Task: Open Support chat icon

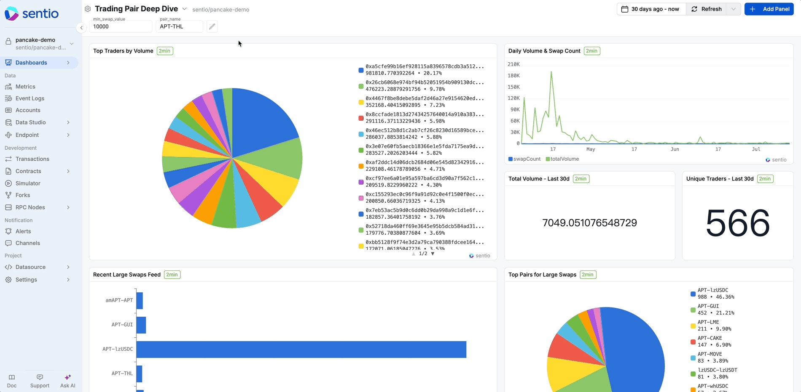Action: pyautogui.click(x=40, y=377)
